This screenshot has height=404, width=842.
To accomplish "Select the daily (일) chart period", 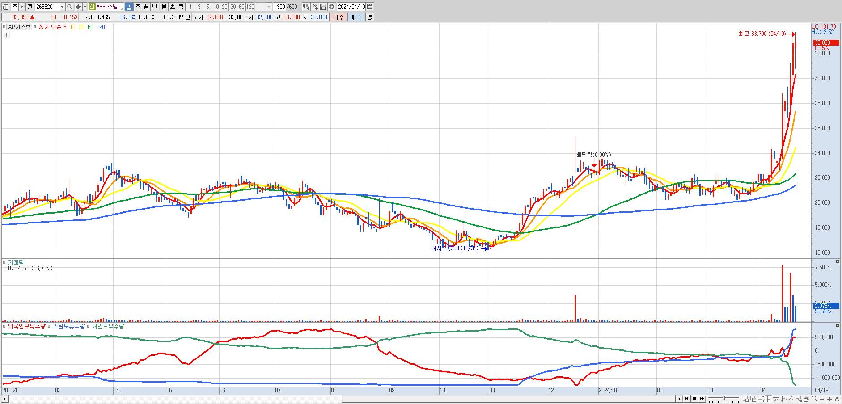I will [x=129, y=7].
